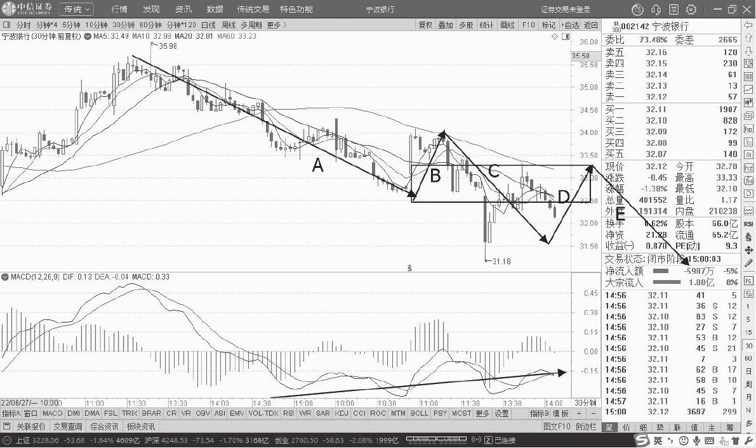
Task: Switch to the 板块资讯 tab
Action: tap(140, 426)
